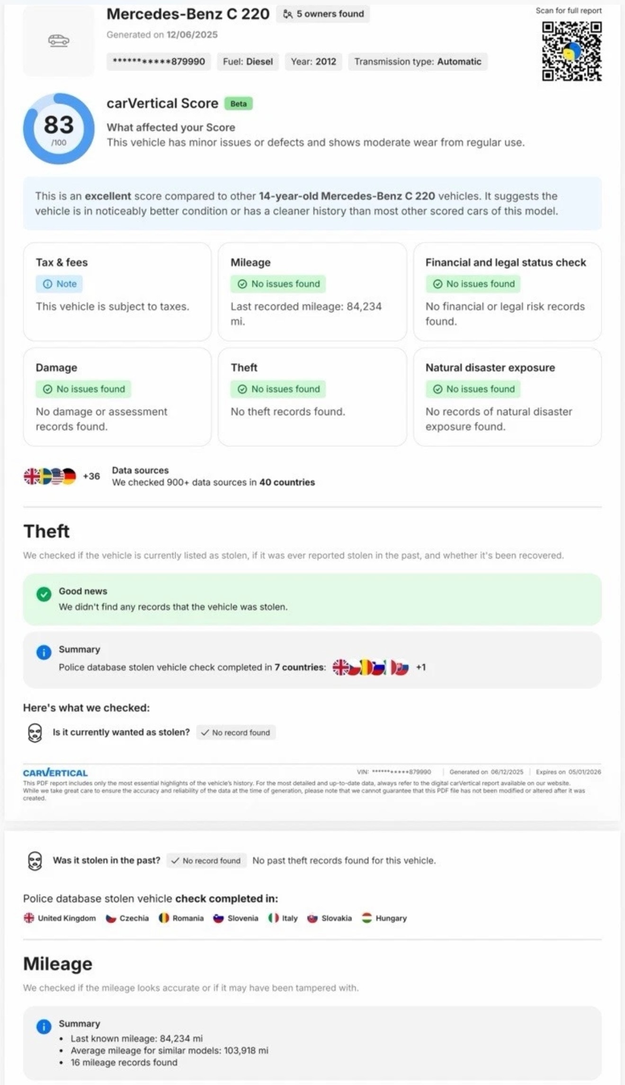625x1085 pixels.
Task: Click the Beta badge next to carVertical Score
Action: click(x=238, y=104)
